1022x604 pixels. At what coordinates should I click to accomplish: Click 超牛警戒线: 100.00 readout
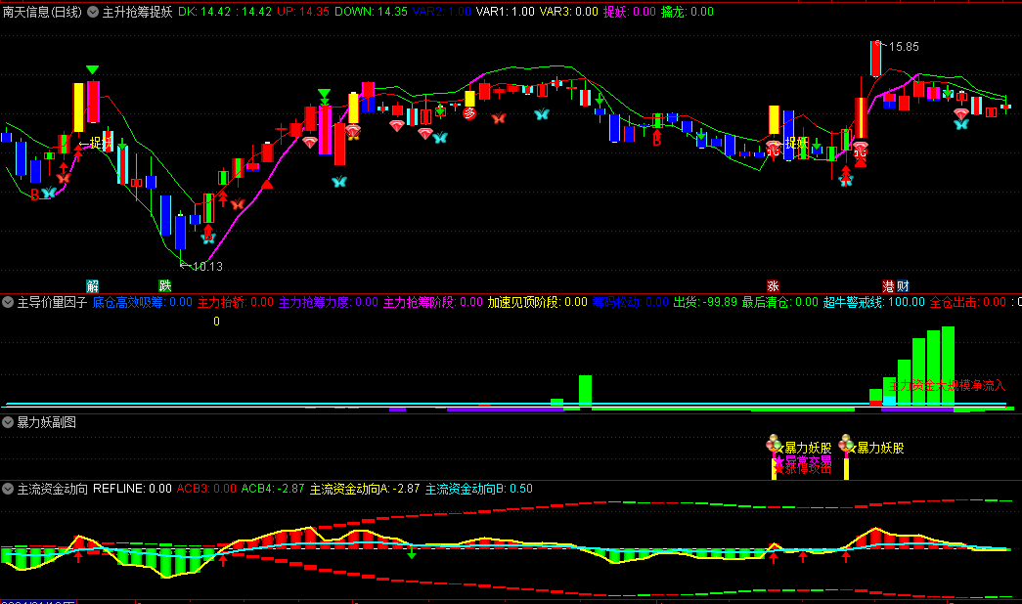(x=874, y=302)
